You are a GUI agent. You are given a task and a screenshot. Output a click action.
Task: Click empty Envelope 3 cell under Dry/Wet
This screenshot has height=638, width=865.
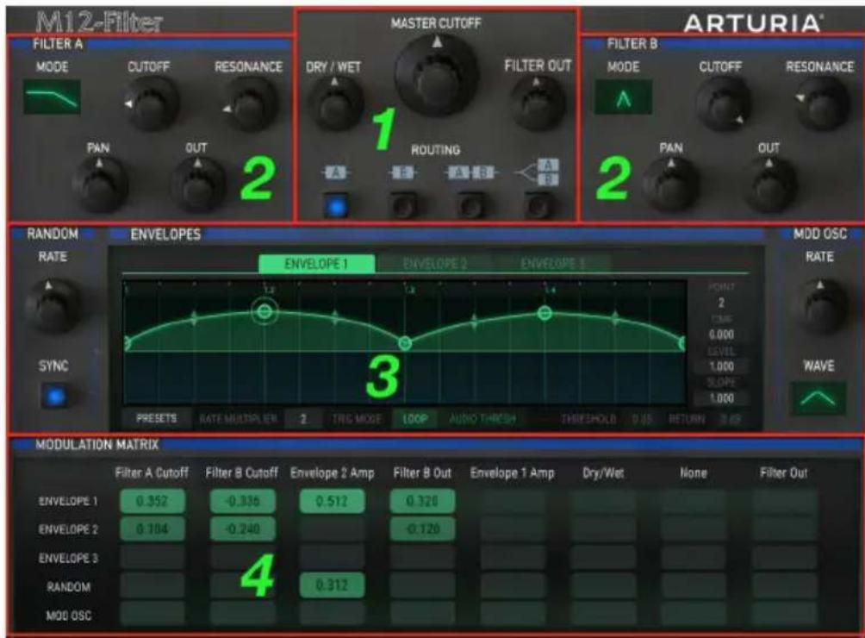(603, 557)
